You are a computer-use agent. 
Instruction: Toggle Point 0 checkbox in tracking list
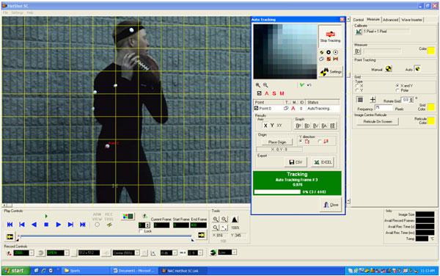click(x=256, y=108)
